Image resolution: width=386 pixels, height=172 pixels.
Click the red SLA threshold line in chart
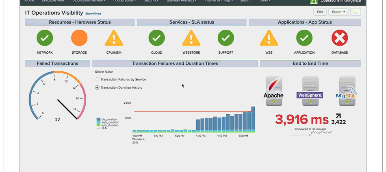(x=194, y=112)
